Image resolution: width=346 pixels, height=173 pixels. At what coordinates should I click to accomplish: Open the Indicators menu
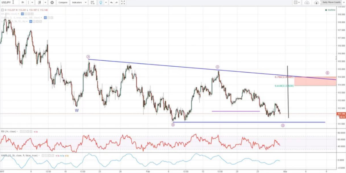[x=77, y=3]
